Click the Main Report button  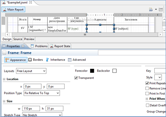[13, 10]
